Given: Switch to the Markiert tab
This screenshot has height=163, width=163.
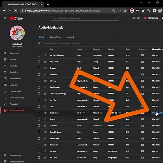Looking at the screenshot, I should click(70, 37).
